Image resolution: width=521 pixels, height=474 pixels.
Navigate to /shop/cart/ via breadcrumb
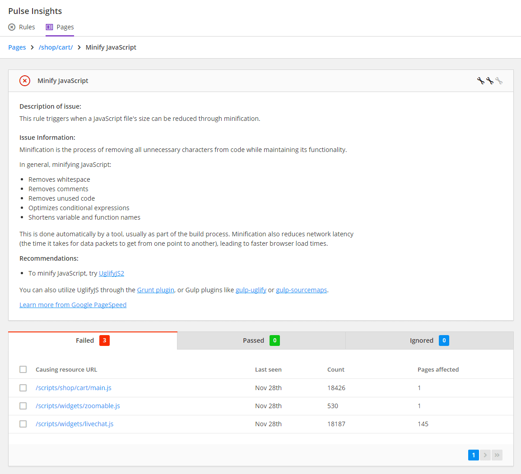coord(56,47)
